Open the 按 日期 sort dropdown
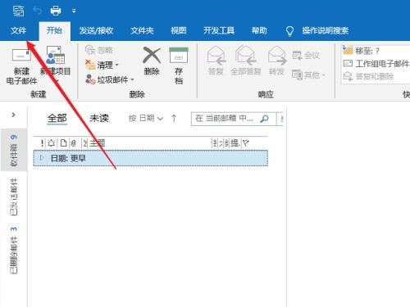410x307 pixels. coord(146,118)
